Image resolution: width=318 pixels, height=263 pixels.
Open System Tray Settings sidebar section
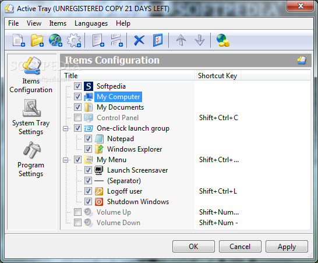(x=31, y=117)
